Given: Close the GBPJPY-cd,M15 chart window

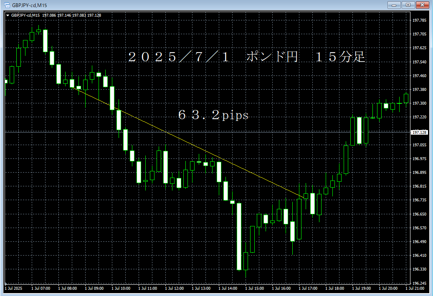Looking at the screenshot, I should pyautogui.click(x=422, y=5).
